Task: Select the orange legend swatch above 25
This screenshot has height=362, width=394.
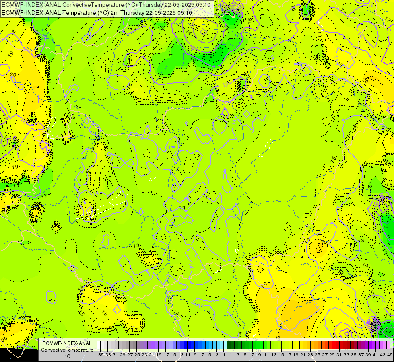Action: click(316, 345)
